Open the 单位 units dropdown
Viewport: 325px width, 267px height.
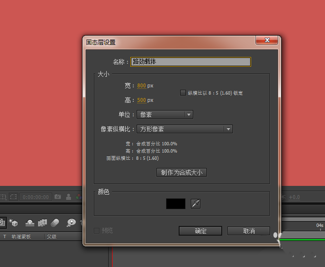coord(165,114)
